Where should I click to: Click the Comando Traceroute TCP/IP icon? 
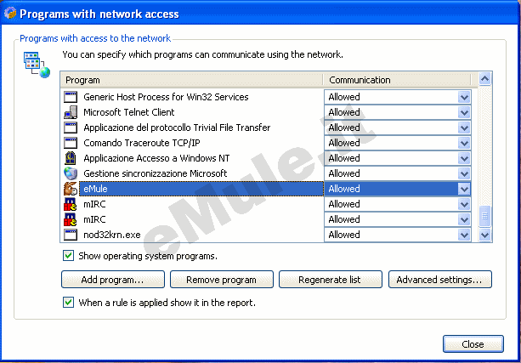71,143
